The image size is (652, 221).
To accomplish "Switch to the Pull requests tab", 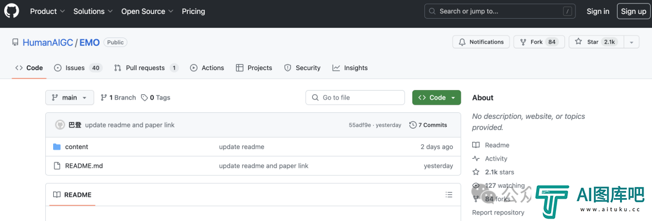I will click(x=146, y=68).
